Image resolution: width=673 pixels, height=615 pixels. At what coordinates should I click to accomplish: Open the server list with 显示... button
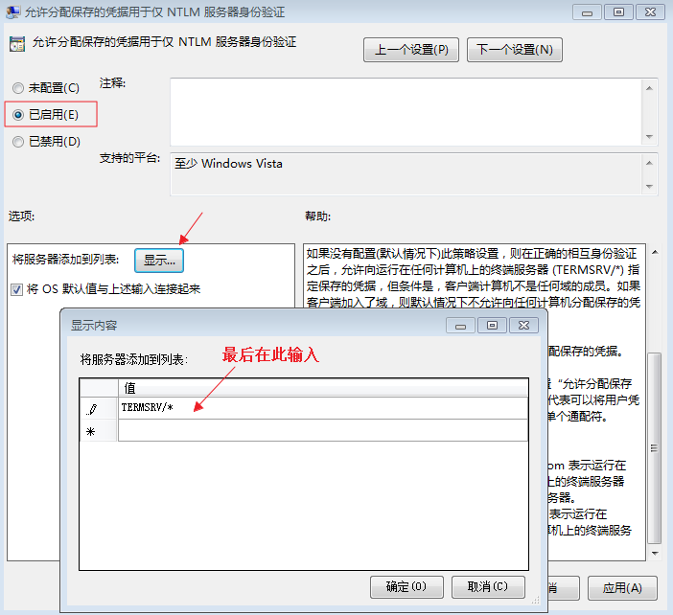[x=158, y=260]
